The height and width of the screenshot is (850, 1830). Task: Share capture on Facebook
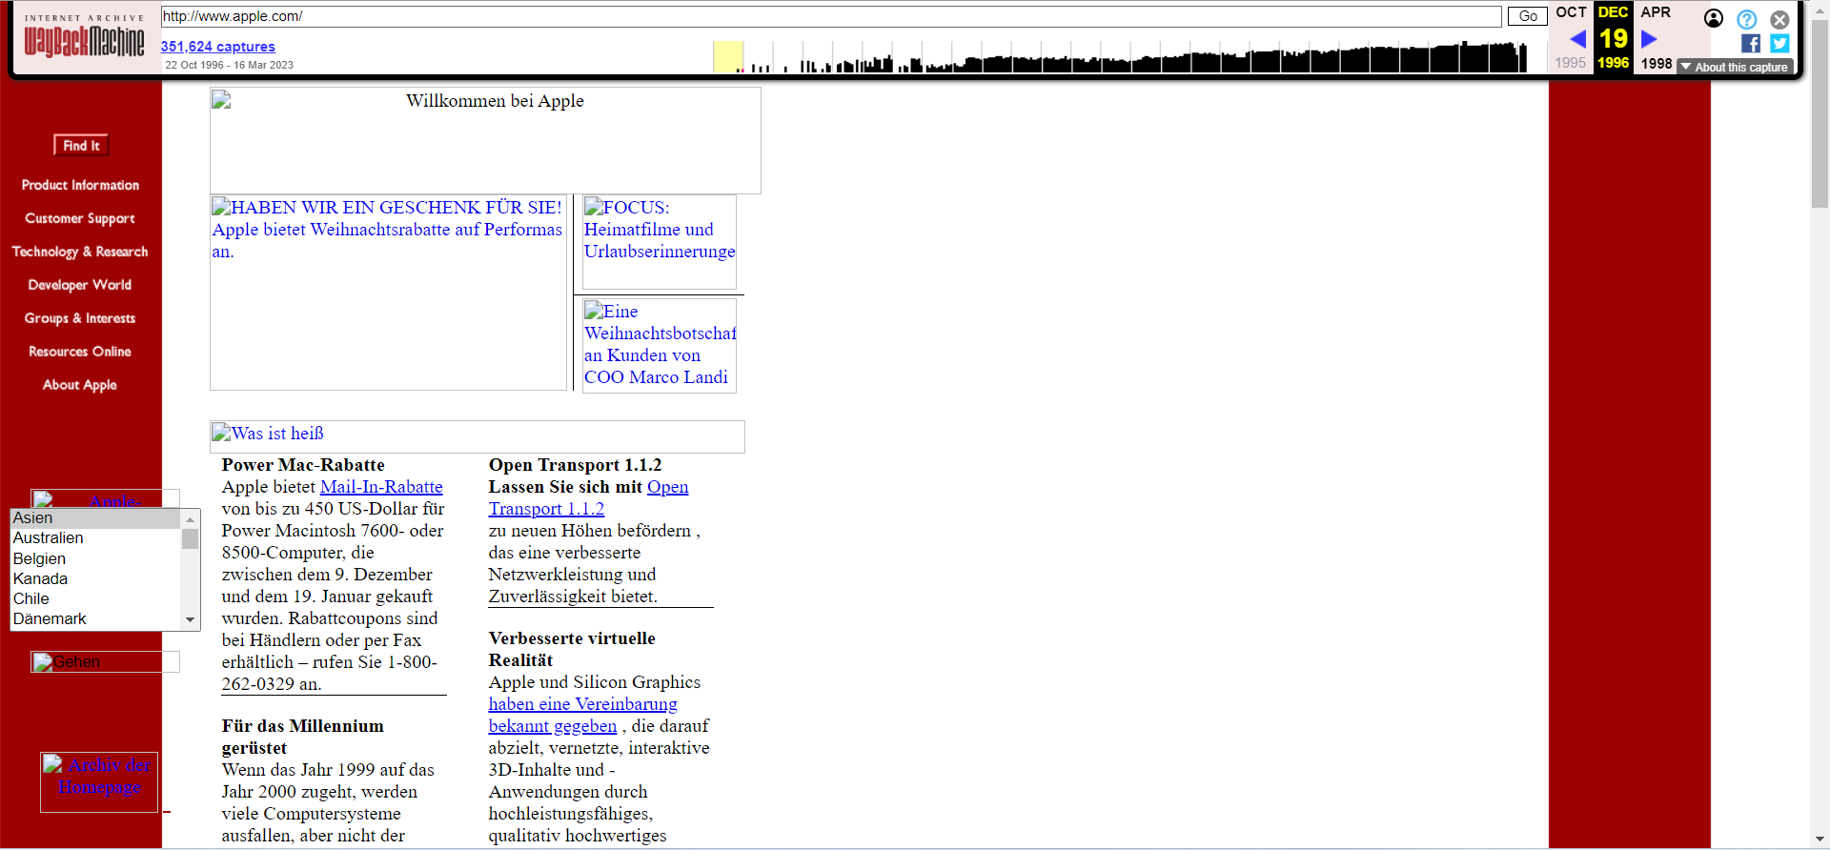click(x=1751, y=44)
